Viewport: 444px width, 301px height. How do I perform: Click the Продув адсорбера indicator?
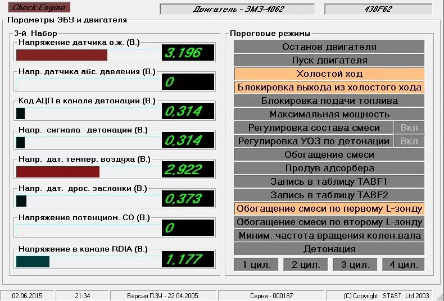[x=329, y=168]
